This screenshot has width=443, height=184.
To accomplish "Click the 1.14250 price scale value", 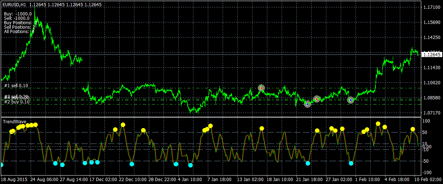I will pyautogui.click(x=431, y=38).
